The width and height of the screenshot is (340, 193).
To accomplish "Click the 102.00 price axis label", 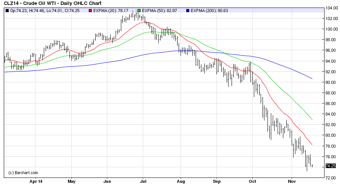I will click(332, 19).
